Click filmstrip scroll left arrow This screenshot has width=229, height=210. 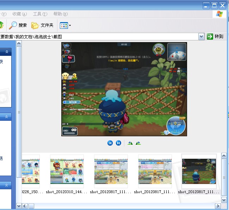click(x=25, y=206)
